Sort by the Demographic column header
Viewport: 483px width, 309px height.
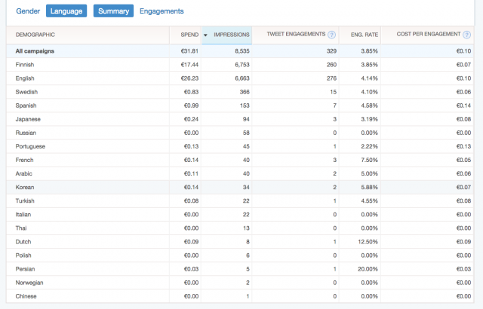pos(35,35)
